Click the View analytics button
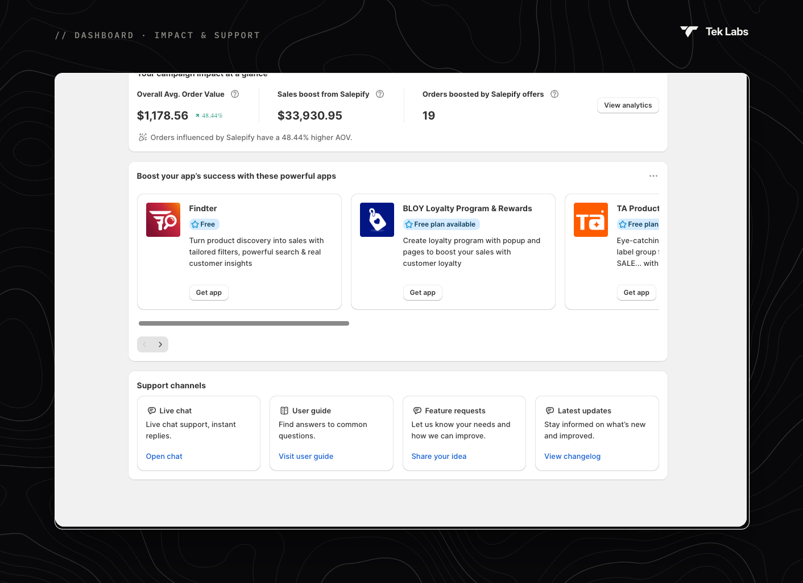Viewport: 803px width, 583px height. 628,105
